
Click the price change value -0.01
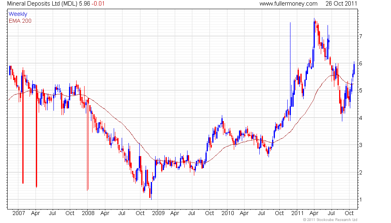98,4
